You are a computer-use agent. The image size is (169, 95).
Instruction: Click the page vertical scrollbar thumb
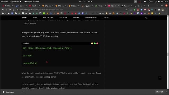coord(168,54)
